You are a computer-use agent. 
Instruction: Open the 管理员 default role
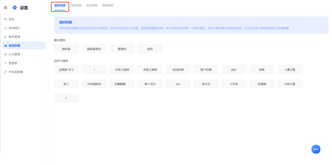122,49
